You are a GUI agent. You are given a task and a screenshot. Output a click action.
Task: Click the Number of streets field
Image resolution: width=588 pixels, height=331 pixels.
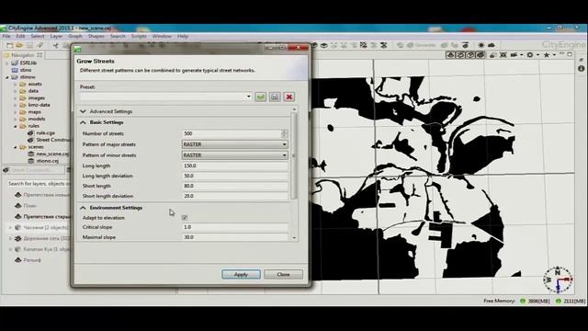pyautogui.click(x=232, y=133)
